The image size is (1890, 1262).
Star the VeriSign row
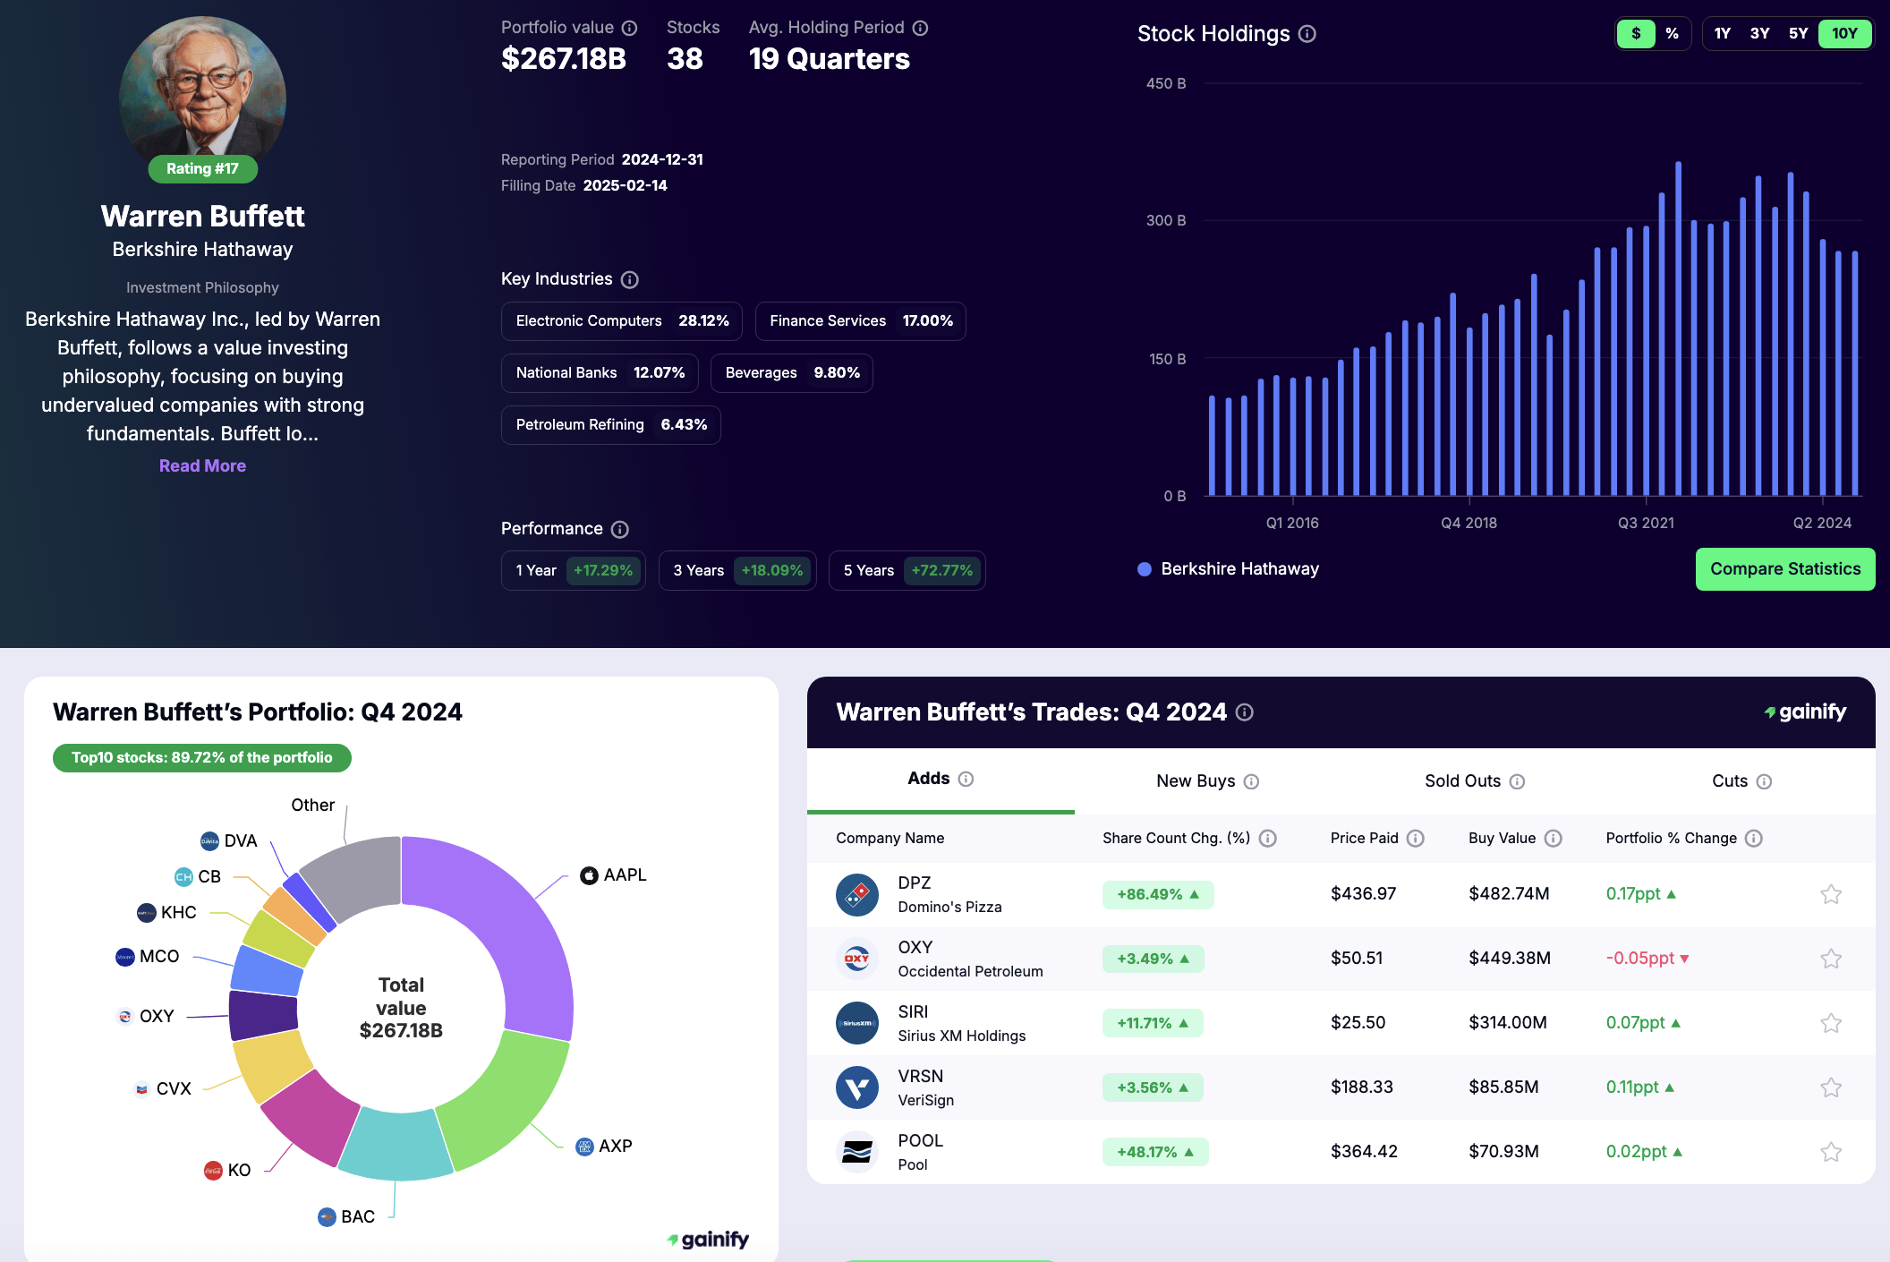(1831, 1087)
